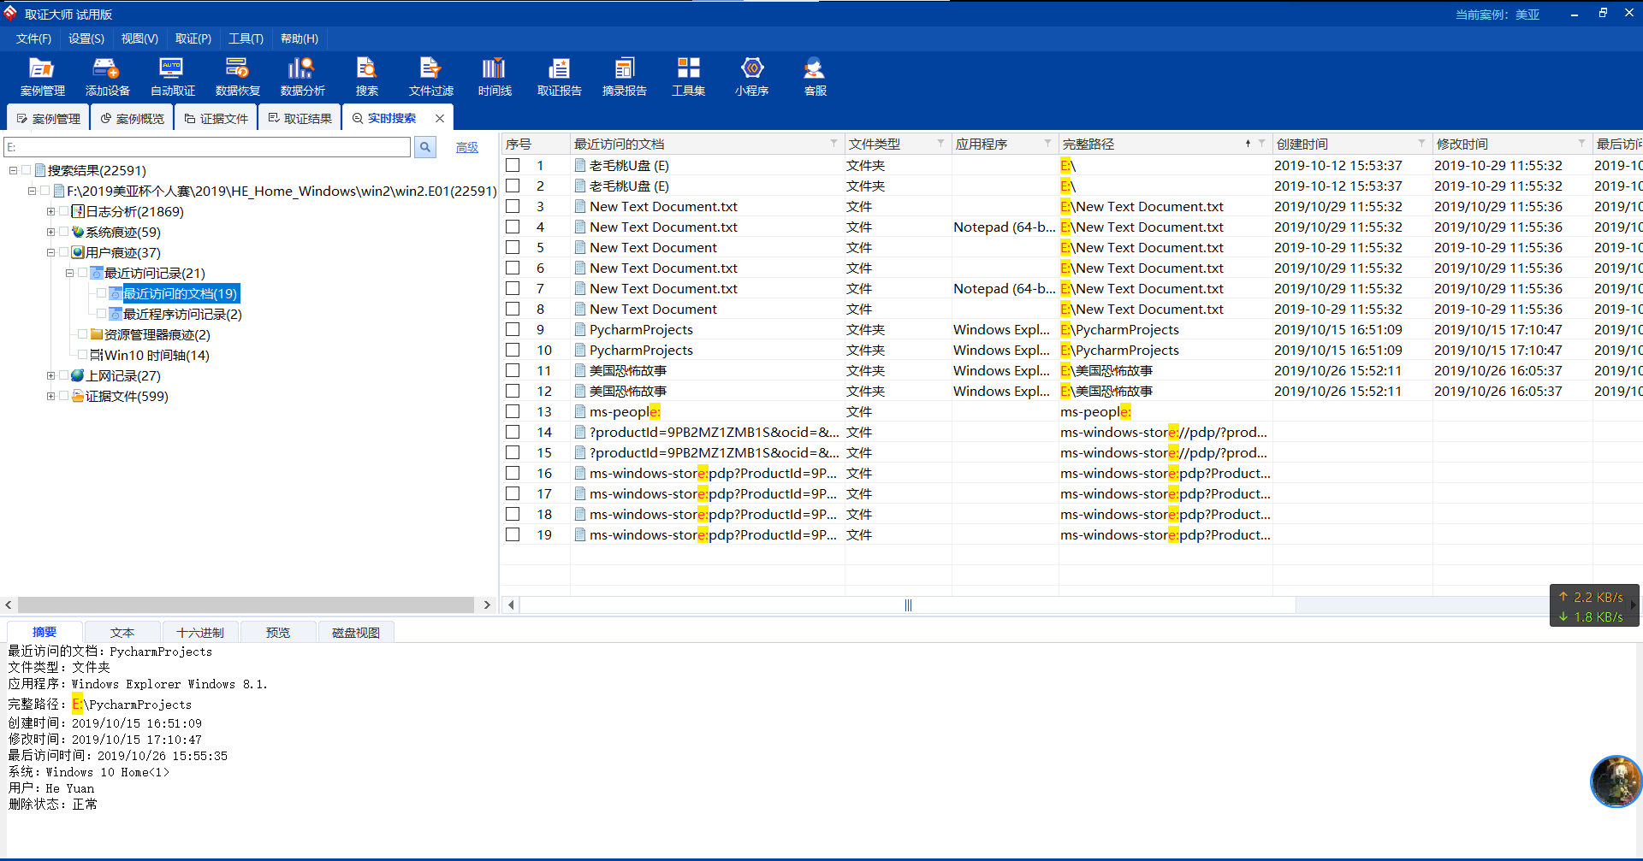Open the 数据分析 tool
The width and height of the screenshot is (1643, 861).
pyautogui.click(x=302, y=77)
